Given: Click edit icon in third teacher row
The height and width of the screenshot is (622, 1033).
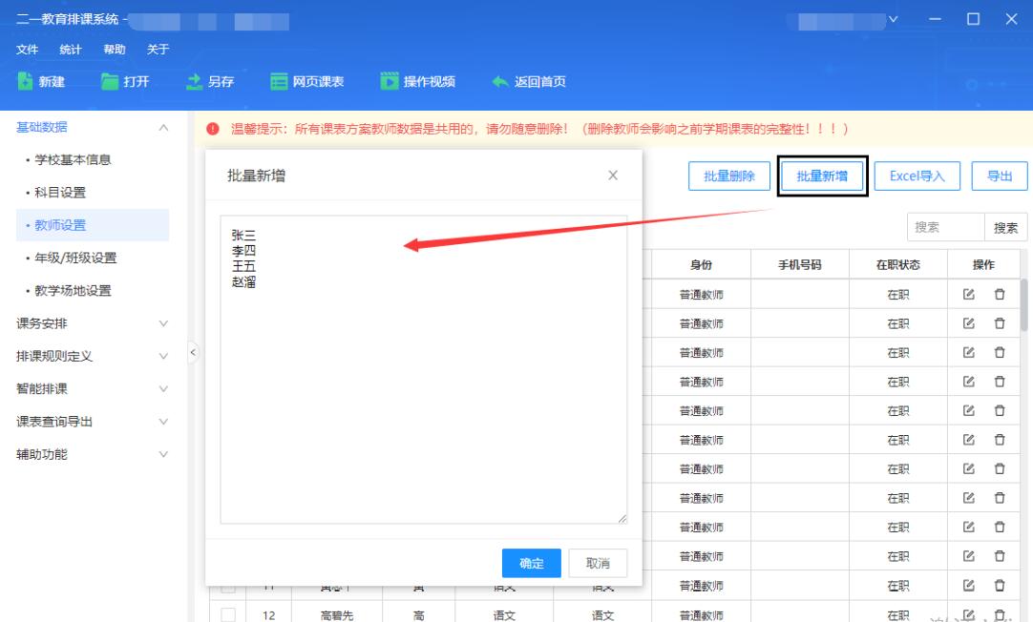Looking at the screenshot, I should click(x=968, y=352).
